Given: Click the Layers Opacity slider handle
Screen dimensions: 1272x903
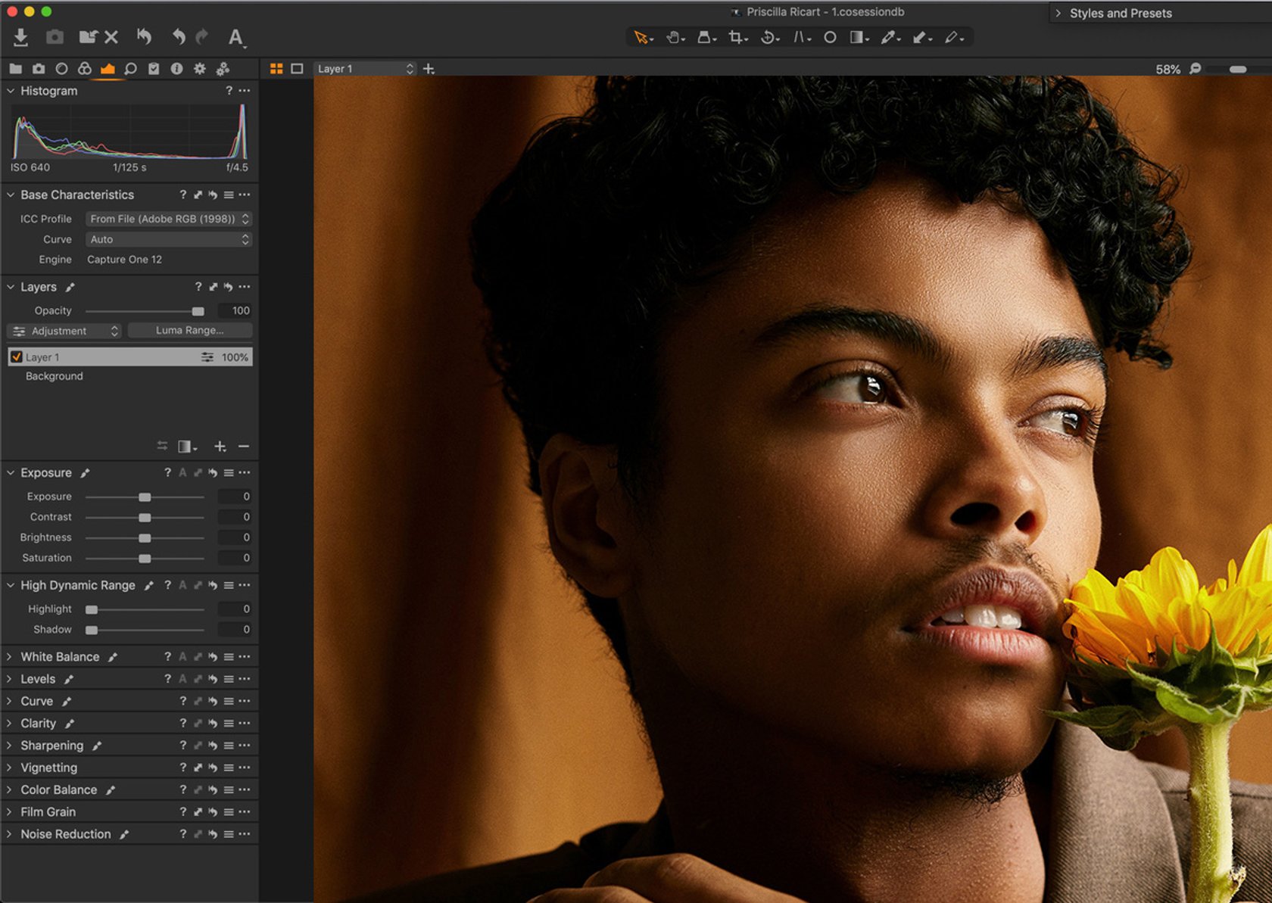Looking at the screenshot, I should pos(198,311).
